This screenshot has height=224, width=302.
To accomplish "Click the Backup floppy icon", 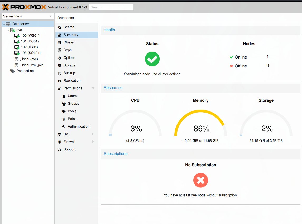I will click(60, 73).
